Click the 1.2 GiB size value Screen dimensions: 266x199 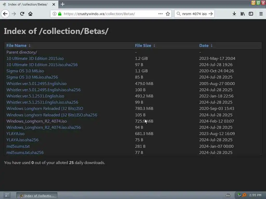(141, 58)
